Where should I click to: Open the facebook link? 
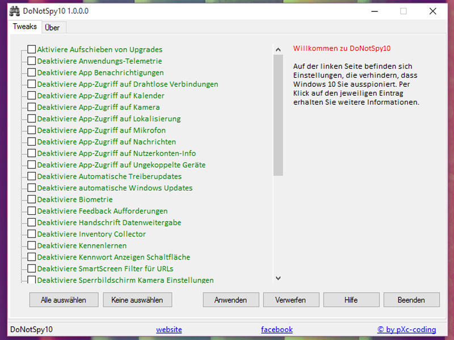[277, 330]
